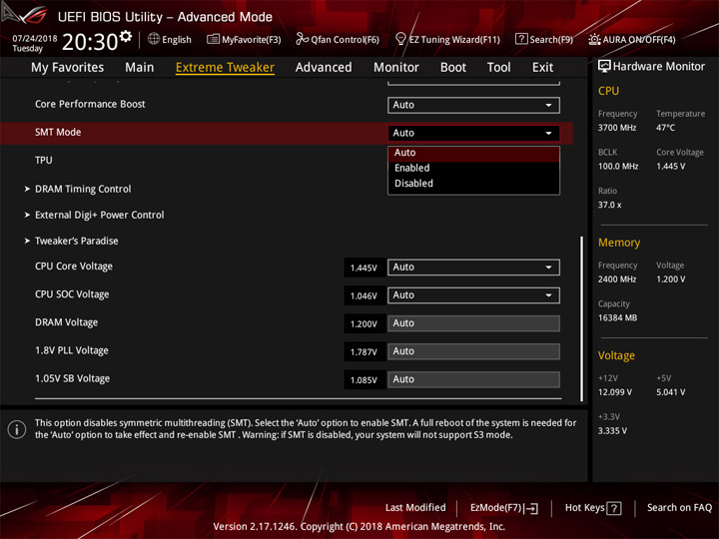This screenshot has height=539, width=719.
Task: Click the Hardware Monitor screen icon
Action: click(x=604, y=66)
